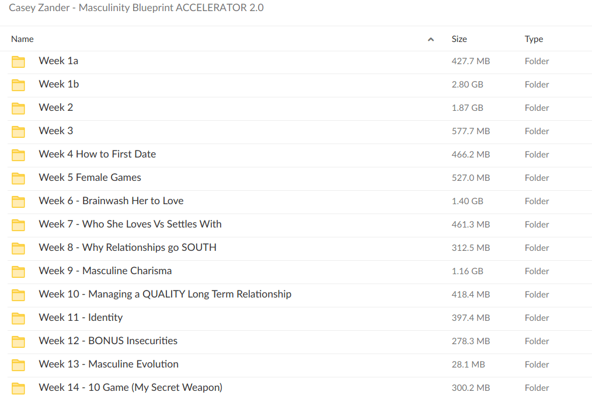
Task: Click the folder icon for Week 14
Action: click(x=18, y=387)
